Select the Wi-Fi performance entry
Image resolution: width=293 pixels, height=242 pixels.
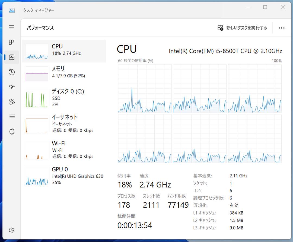[x=64, y=150]
